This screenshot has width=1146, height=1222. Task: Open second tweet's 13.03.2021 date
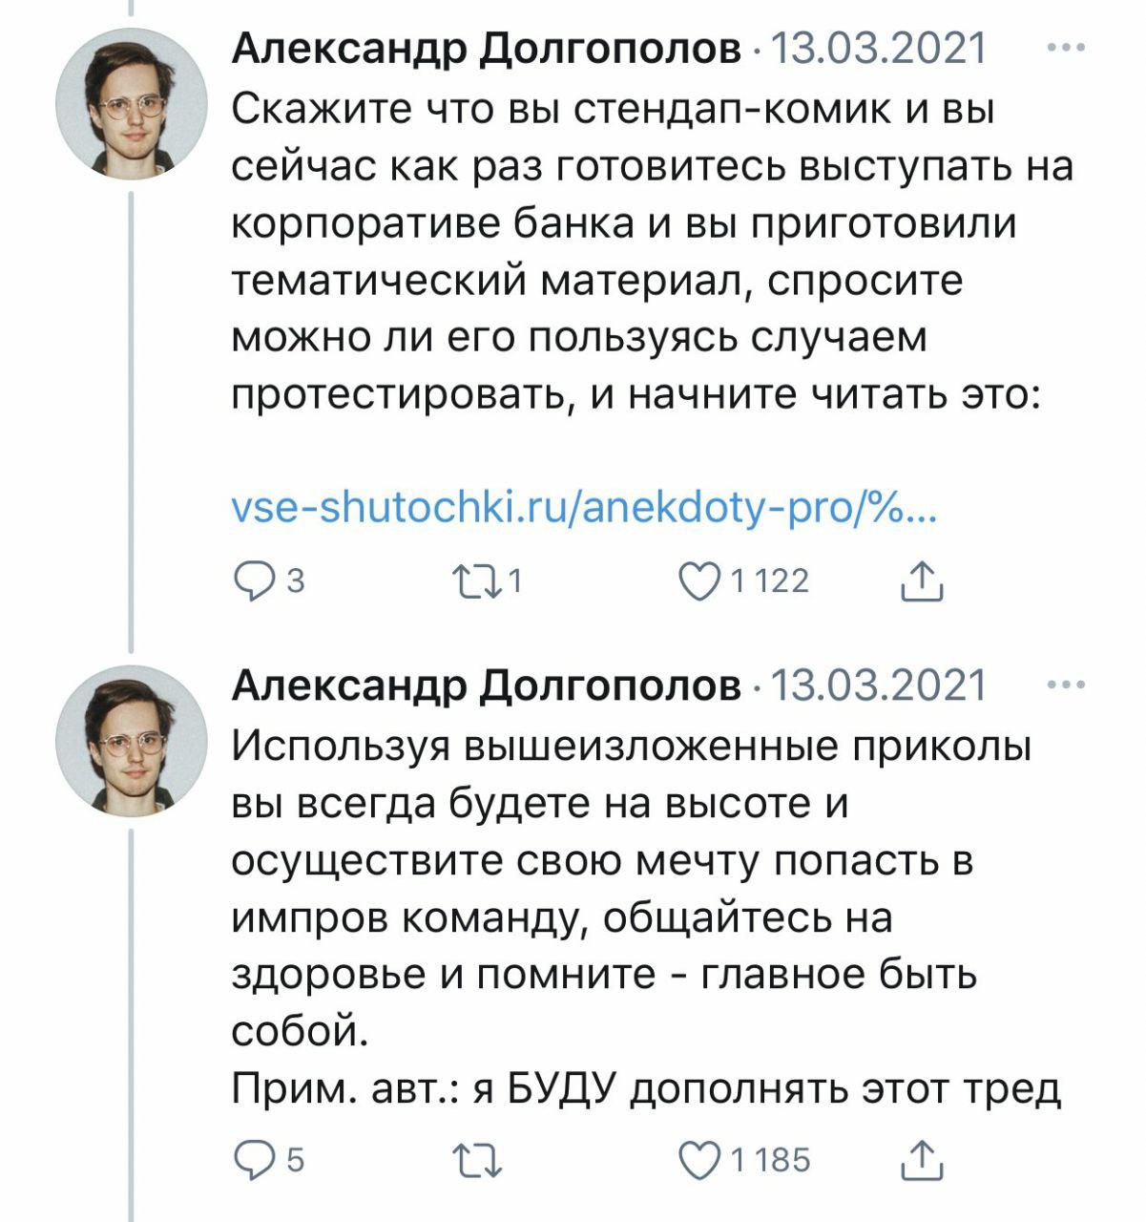click(x=877, y=685)
